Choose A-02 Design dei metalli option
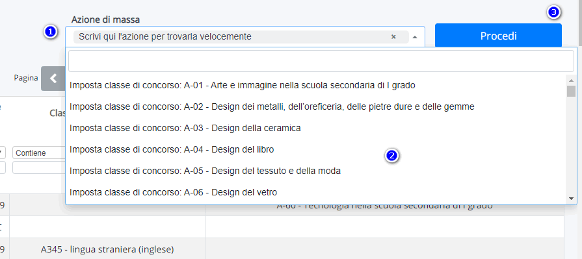 tap(316, 106)
